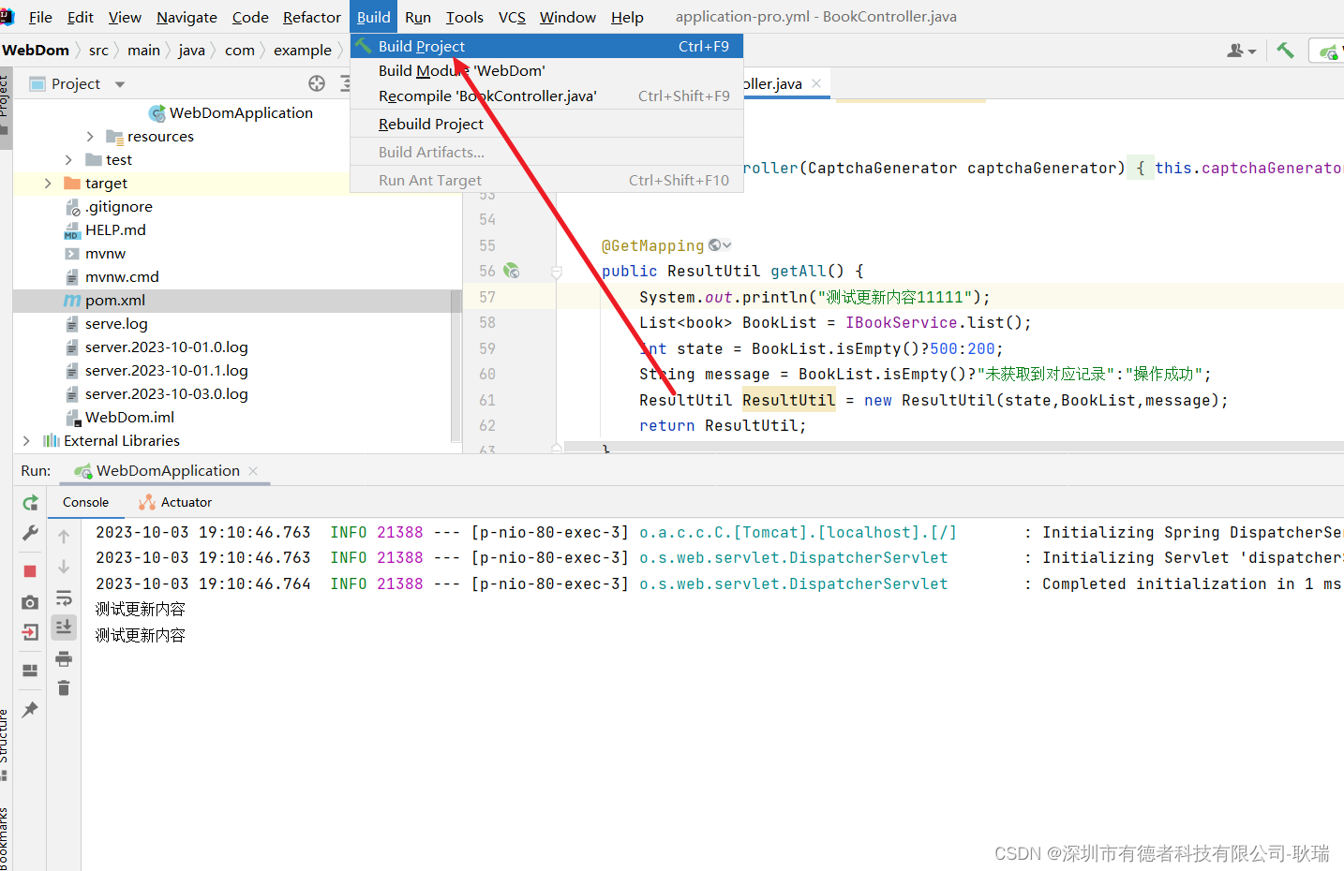Click the wrench settings icon in Run panel
Image resolution: width=1344 pixels, height=871 pixels.
point(30,533)
